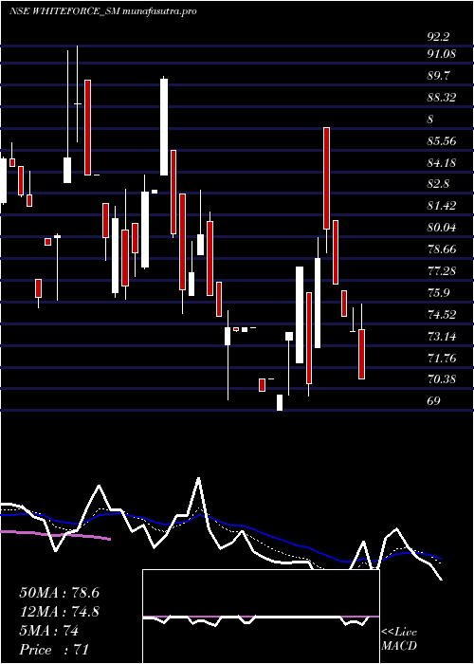Select the 82.8 price axis label
The height and width of the screenshot is (664, 474).
tap(438, 184)
